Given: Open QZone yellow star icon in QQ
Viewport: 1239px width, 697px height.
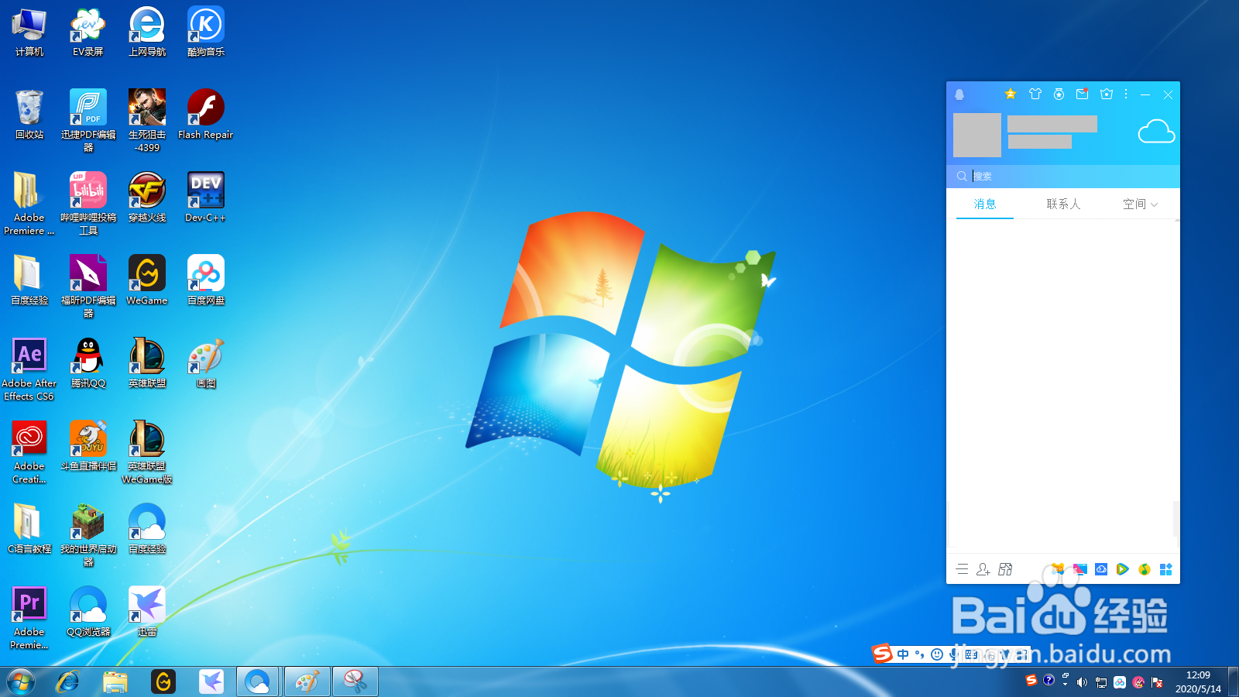Looking at the screenshot, I should pos(1010,94).
